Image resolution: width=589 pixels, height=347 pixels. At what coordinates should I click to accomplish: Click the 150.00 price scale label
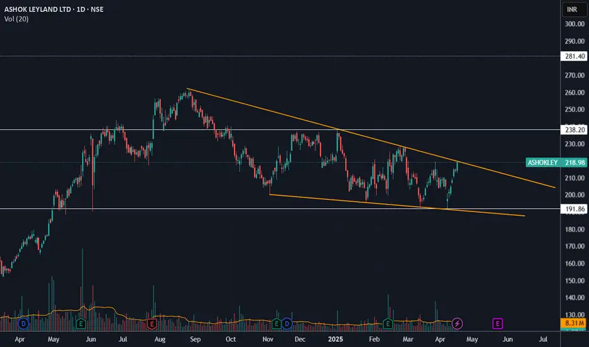pyautogui.click(x=574, y=281)
